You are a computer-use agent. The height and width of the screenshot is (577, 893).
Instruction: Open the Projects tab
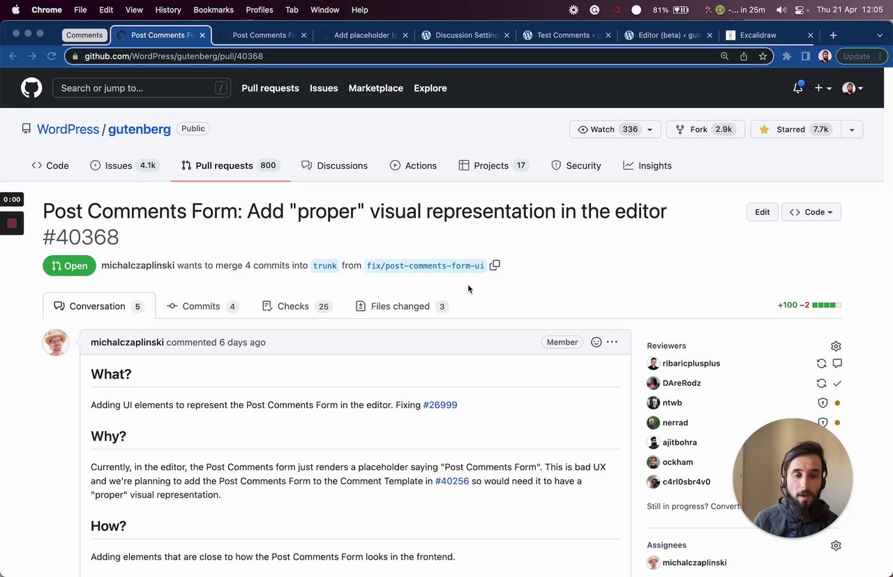493,165
